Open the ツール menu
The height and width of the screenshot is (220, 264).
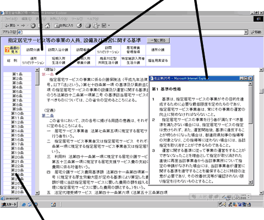click(77, 19)
